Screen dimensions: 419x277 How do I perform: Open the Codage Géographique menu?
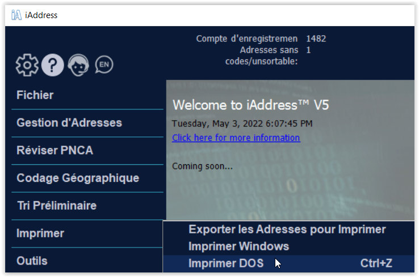pos(87,178)
